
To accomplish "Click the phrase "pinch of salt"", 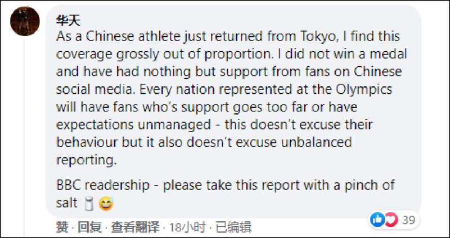I will pyautogui.click(x=226, y=194).
